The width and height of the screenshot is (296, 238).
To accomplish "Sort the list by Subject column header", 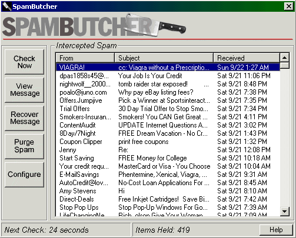I will point(164,58).
